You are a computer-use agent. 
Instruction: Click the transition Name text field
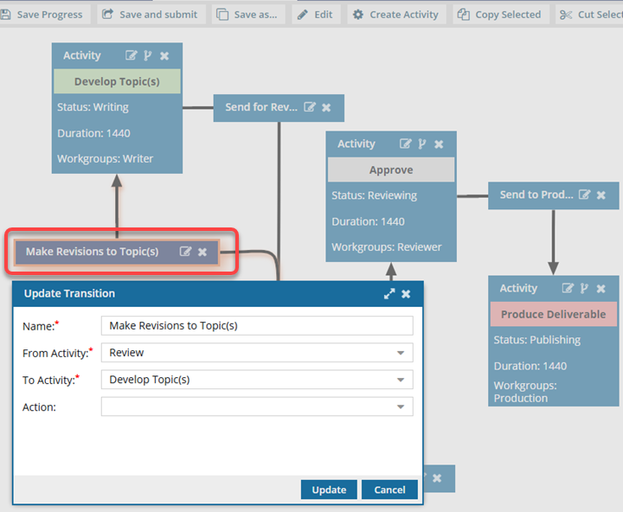pyautogui.click(x=257, y=325)
